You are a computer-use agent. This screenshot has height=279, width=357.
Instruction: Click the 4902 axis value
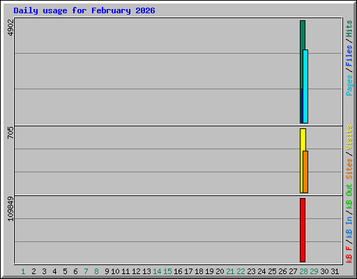click(x=10, y=27)
